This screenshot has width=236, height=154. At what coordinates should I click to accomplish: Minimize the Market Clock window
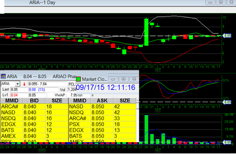(x=113, y=79)
